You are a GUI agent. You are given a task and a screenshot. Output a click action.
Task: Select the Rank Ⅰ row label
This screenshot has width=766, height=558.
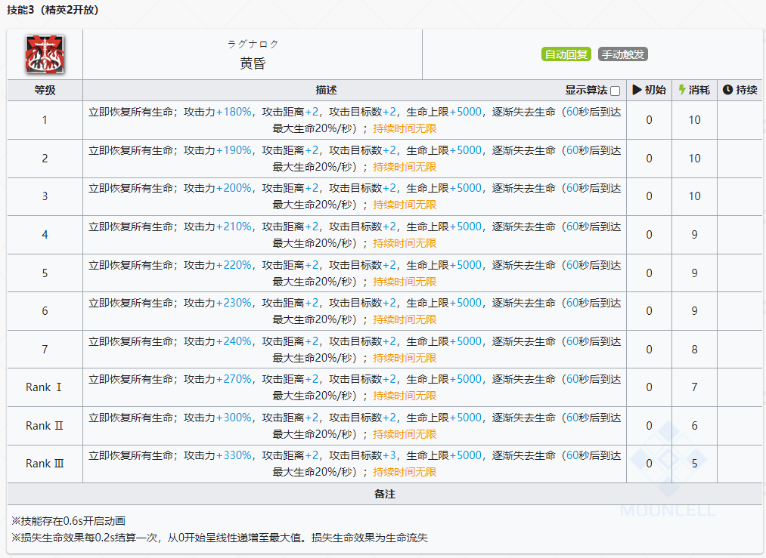click(x=44, y=387)
